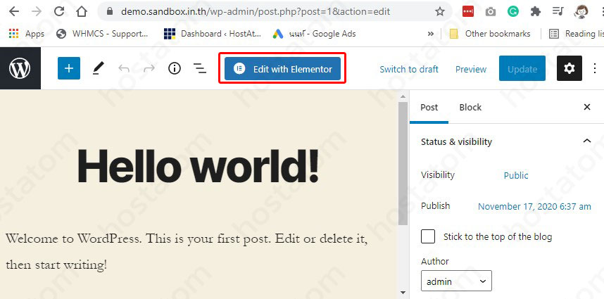Open the Author admin dropdown

456,281
